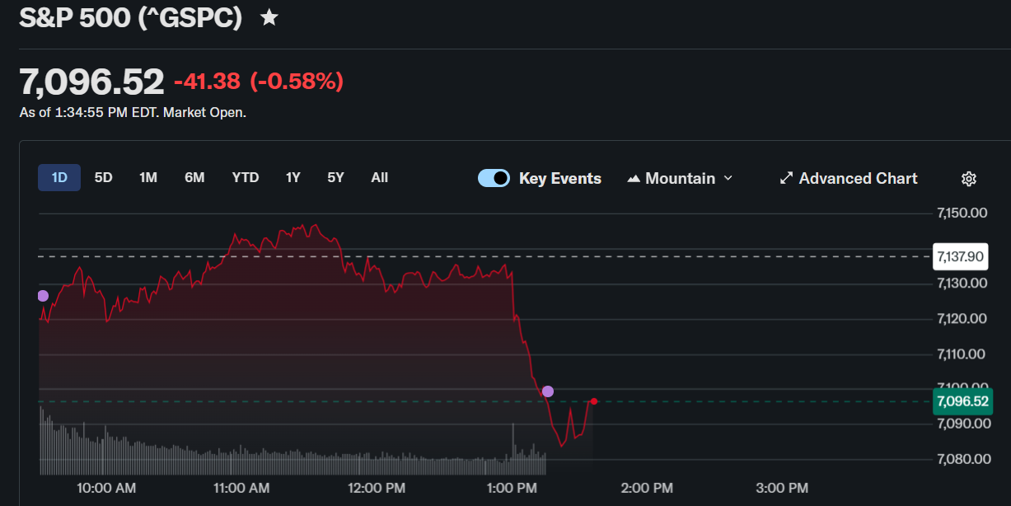Click the mountain chart type icon

[634, 179]
